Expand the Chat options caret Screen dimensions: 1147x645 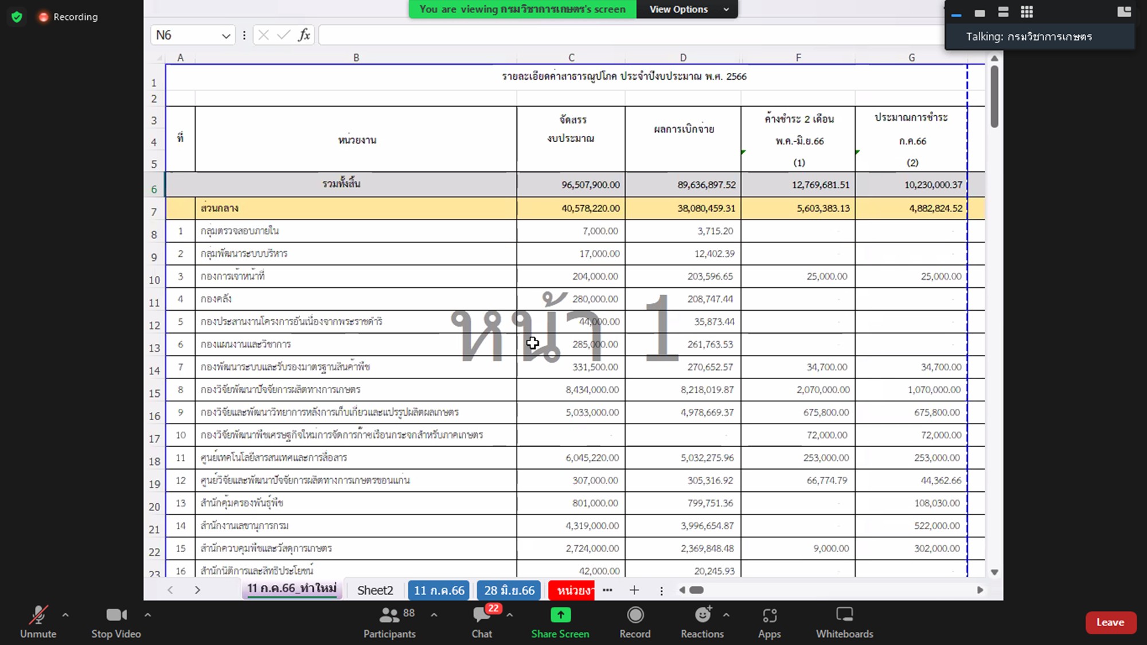point(510,615)
